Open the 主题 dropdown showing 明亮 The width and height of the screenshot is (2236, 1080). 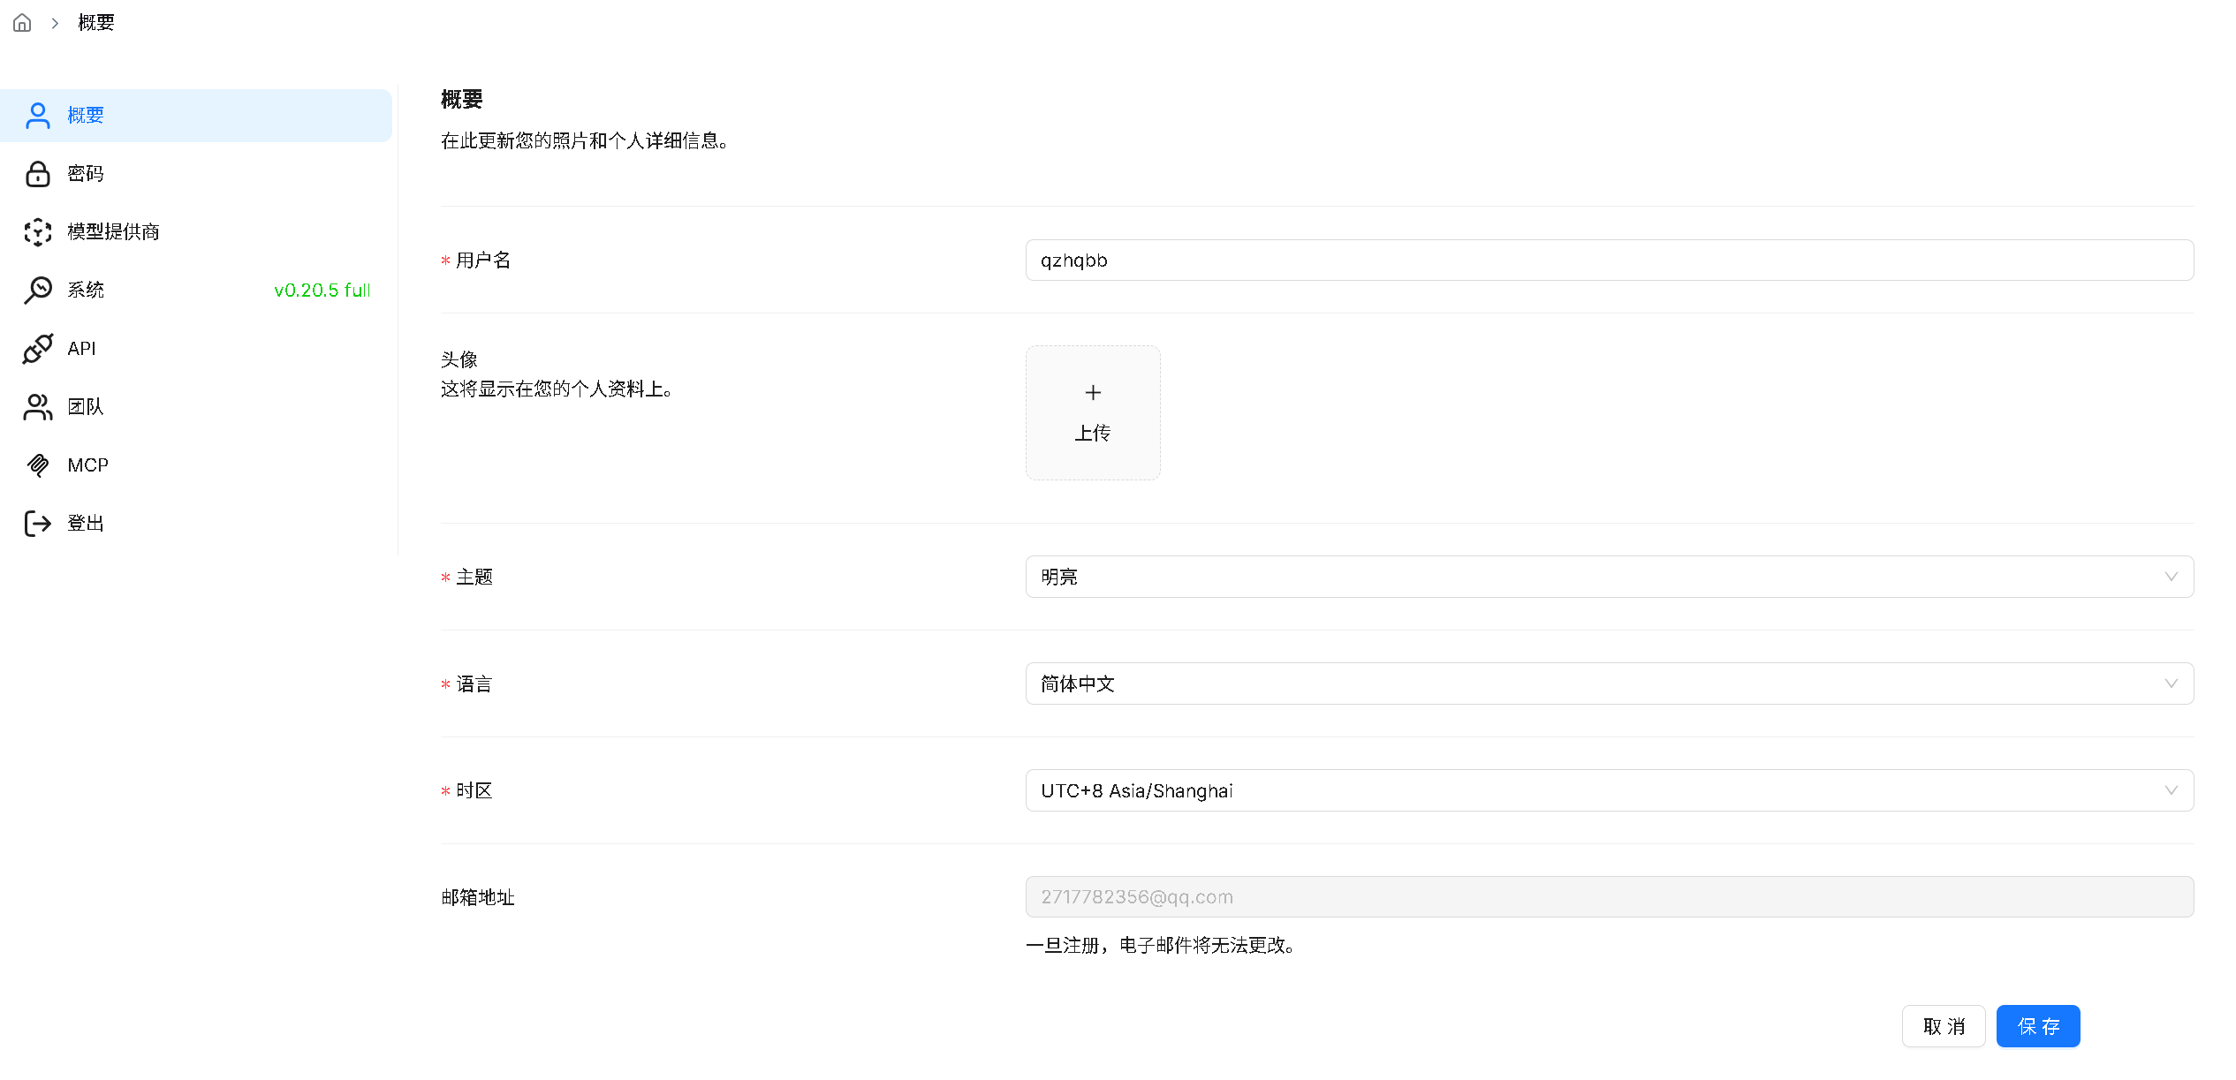tap(1609, 577)
